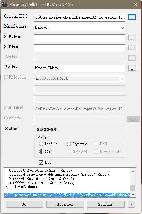This screenshot has width=142, height=214.
Task: Browse for the Original BIOS file
Action: [x=132, y=17]
